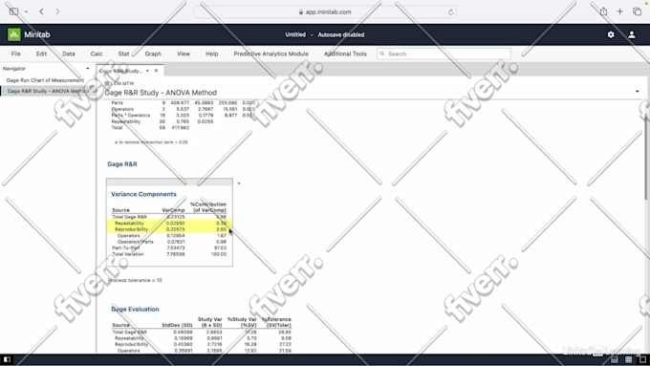Image resolution: width=650 pixels, height=366 pixels.
Task: Reload the page in Safari
Action: [450, 12]
